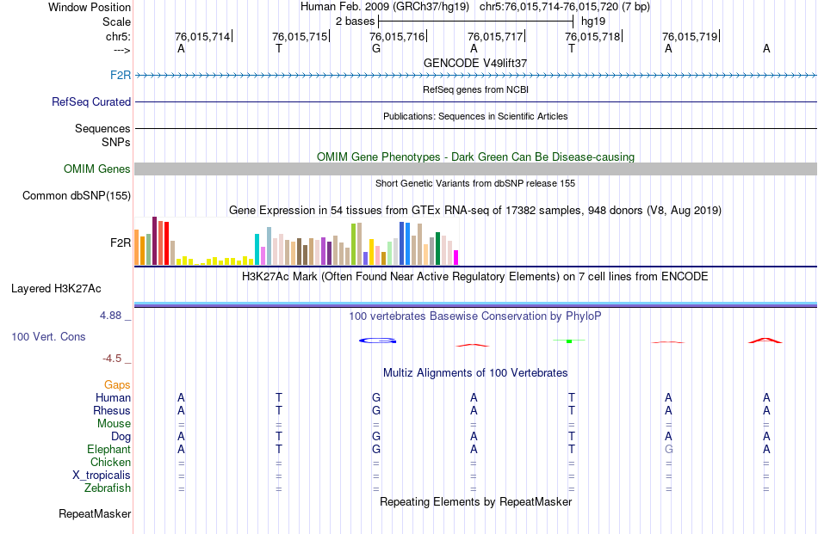The height and width of the screenshot is (534, 818).
Task: Click the gray OMIM Genes bar
Action: (x=475, y=169)
